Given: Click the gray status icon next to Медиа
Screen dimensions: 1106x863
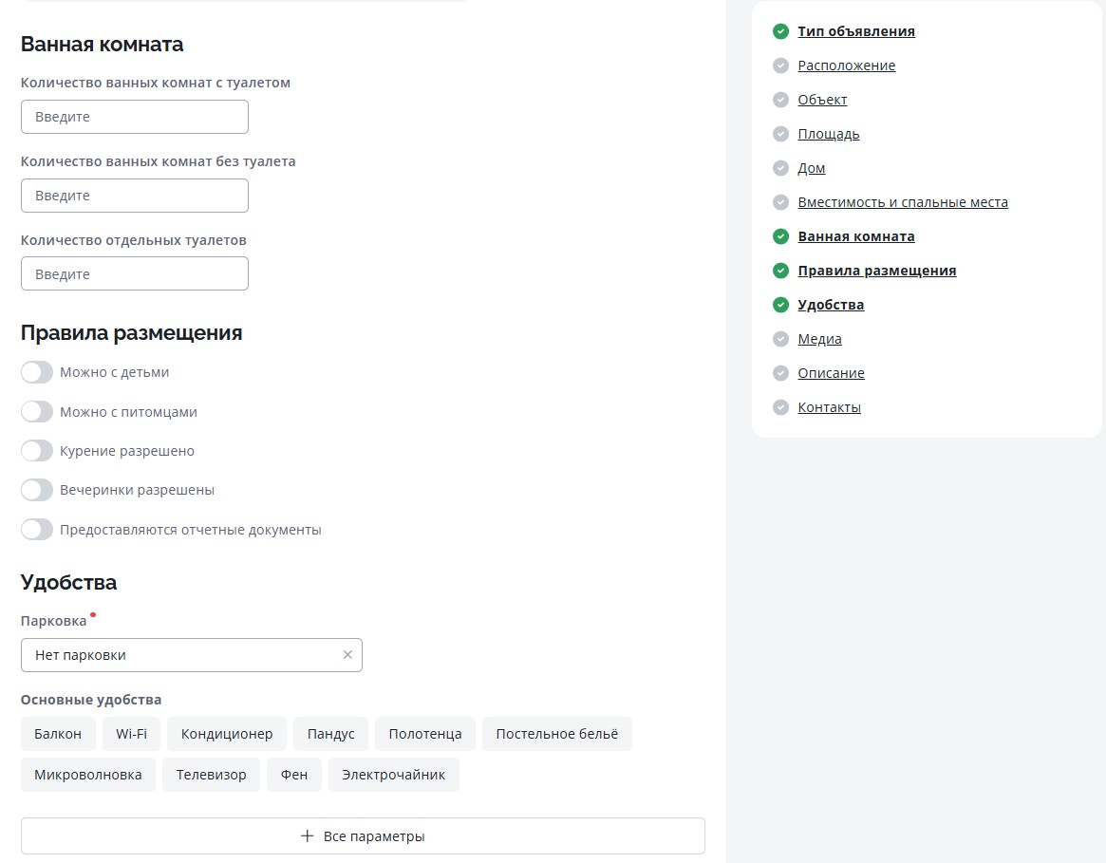Looking at the screenshot, I should click(780, 339).
